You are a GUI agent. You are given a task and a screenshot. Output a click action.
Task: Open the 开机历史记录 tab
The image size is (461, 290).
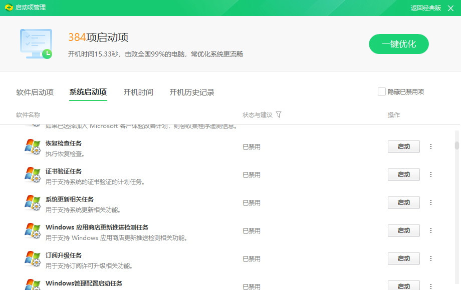[x=192, y=92]
